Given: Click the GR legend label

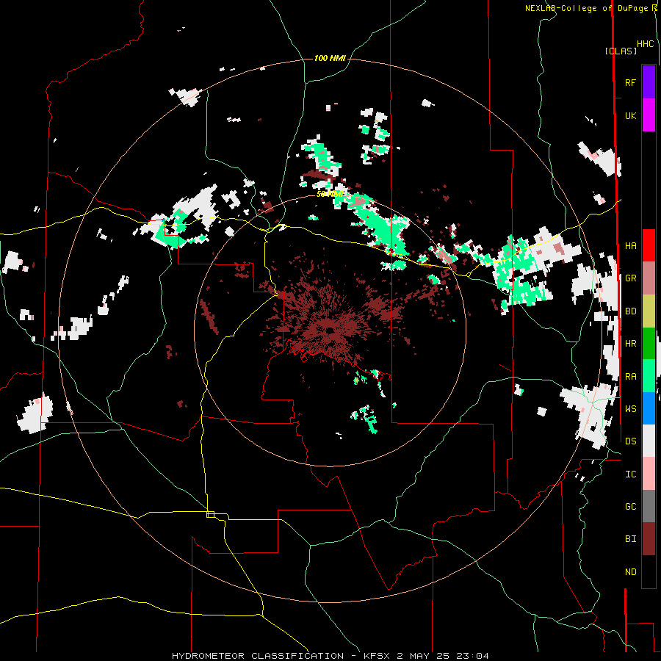Looking at the screenshot, I should coord(630,278).
